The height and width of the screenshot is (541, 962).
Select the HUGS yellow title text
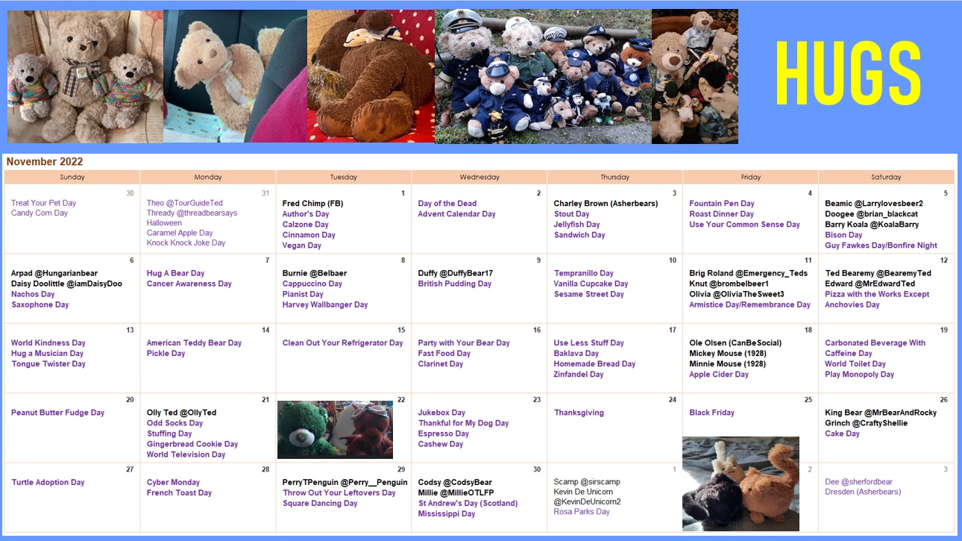848,73
